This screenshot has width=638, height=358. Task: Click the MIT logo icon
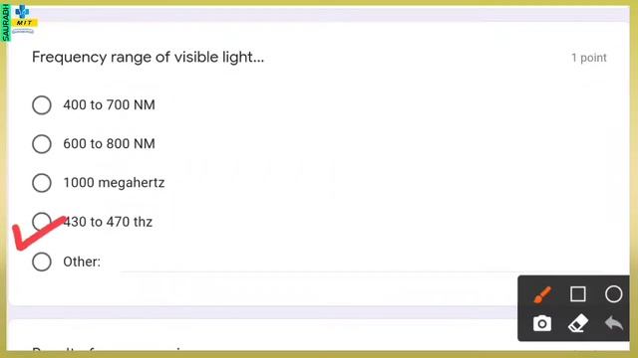coord(23,18)
